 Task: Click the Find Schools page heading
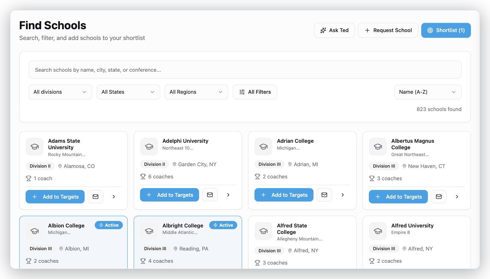point(53,25)
